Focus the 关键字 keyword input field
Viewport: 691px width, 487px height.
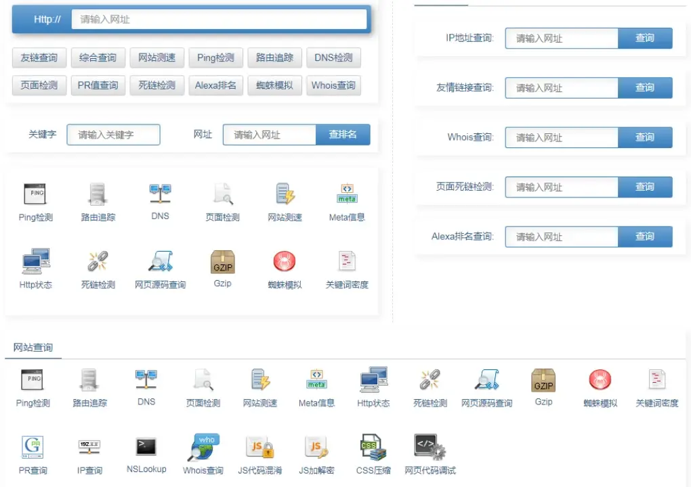click(113, 135)
